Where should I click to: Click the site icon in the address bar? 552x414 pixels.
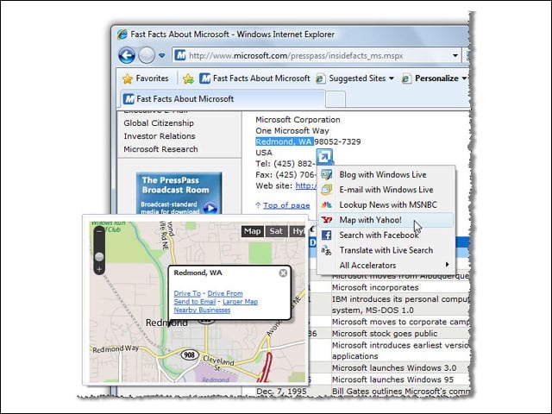[x=180, y=55]
